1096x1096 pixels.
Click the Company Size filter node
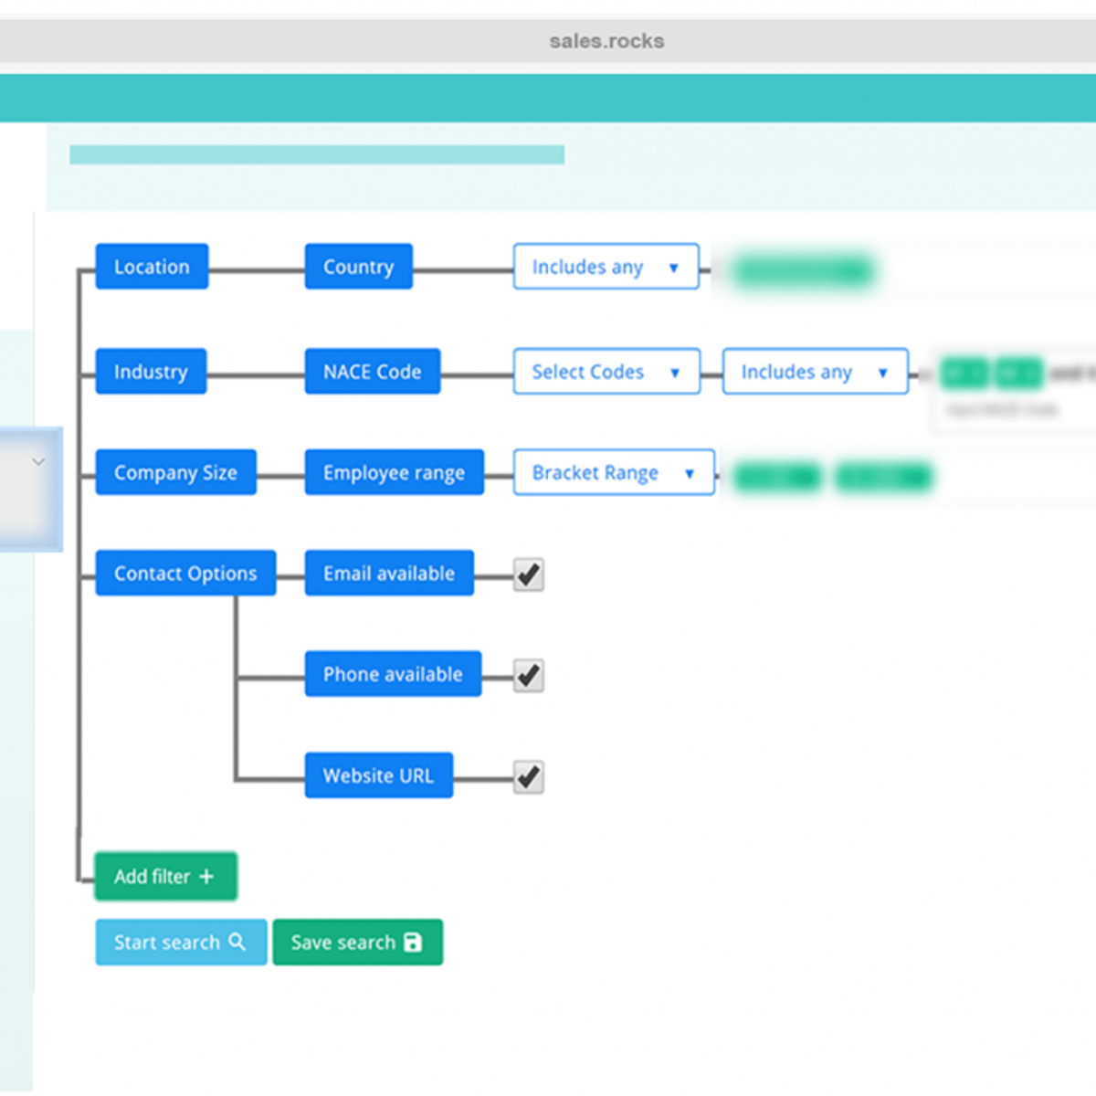tap(175, 473)
